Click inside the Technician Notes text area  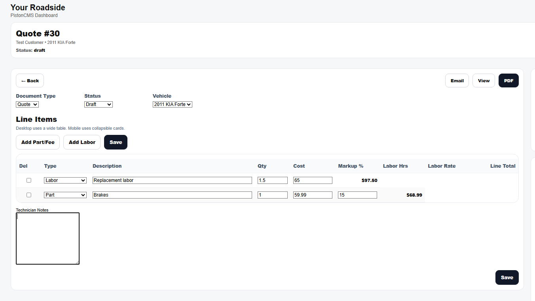pyautogui.click(x=47, y=237)
